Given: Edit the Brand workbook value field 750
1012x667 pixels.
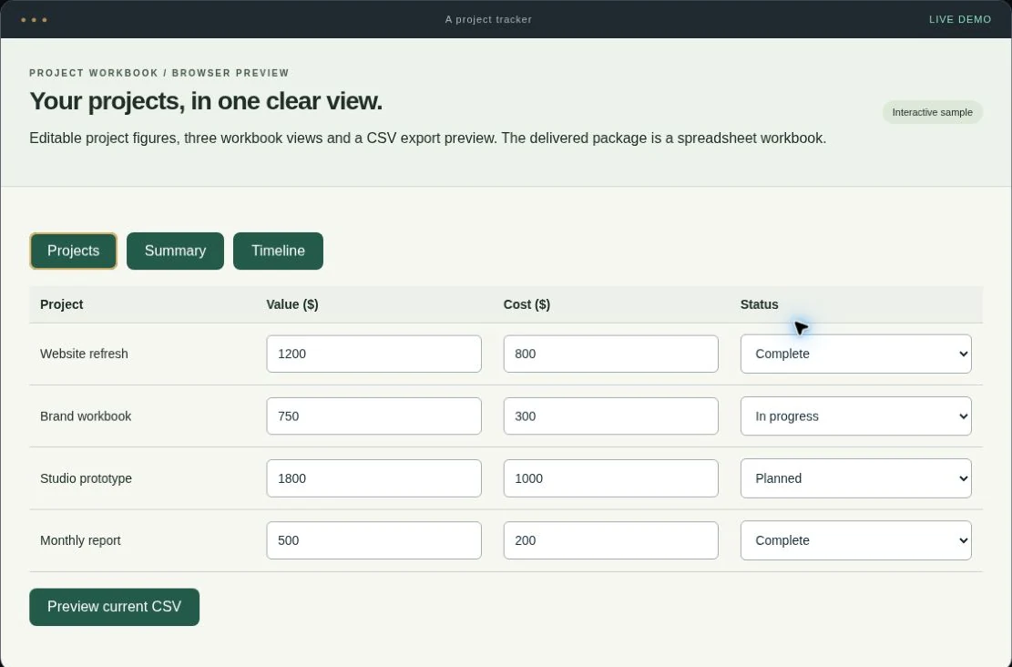Looking at the screenshot, I should pyautogui.click(x=373, y=416).
